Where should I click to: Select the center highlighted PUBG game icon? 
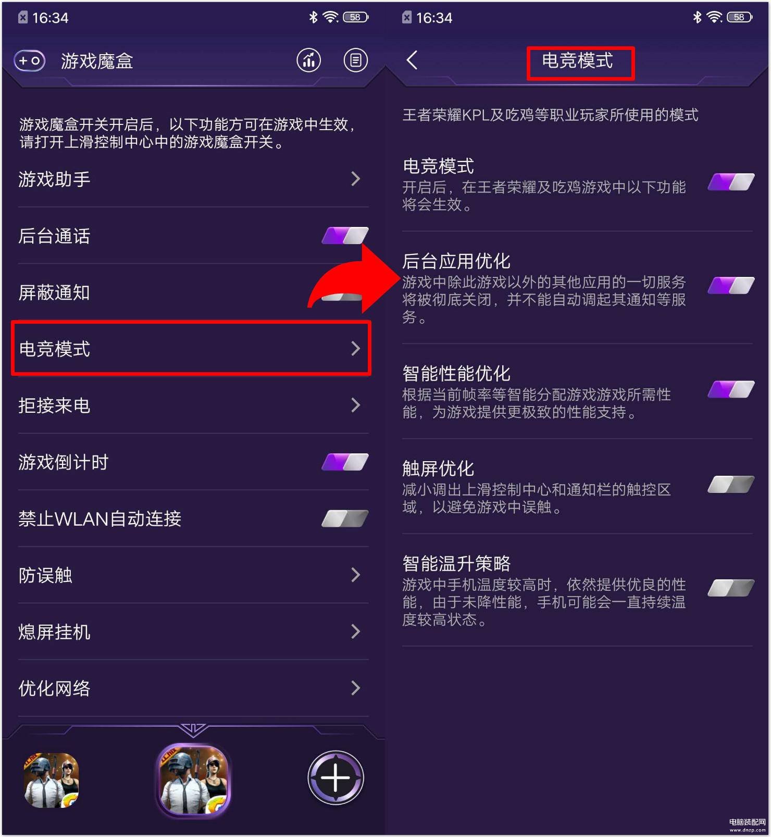(x=194, y=780)
